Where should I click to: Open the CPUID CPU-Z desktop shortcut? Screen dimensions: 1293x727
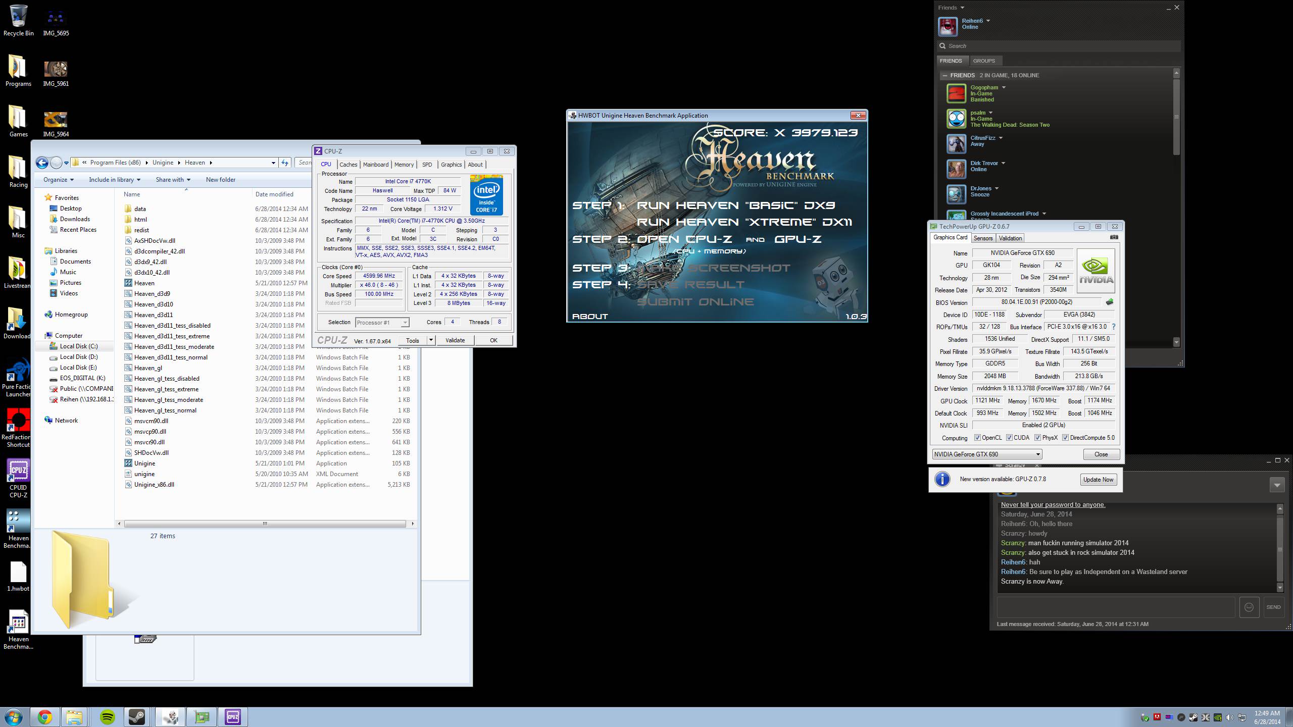(x=18, y=479)
